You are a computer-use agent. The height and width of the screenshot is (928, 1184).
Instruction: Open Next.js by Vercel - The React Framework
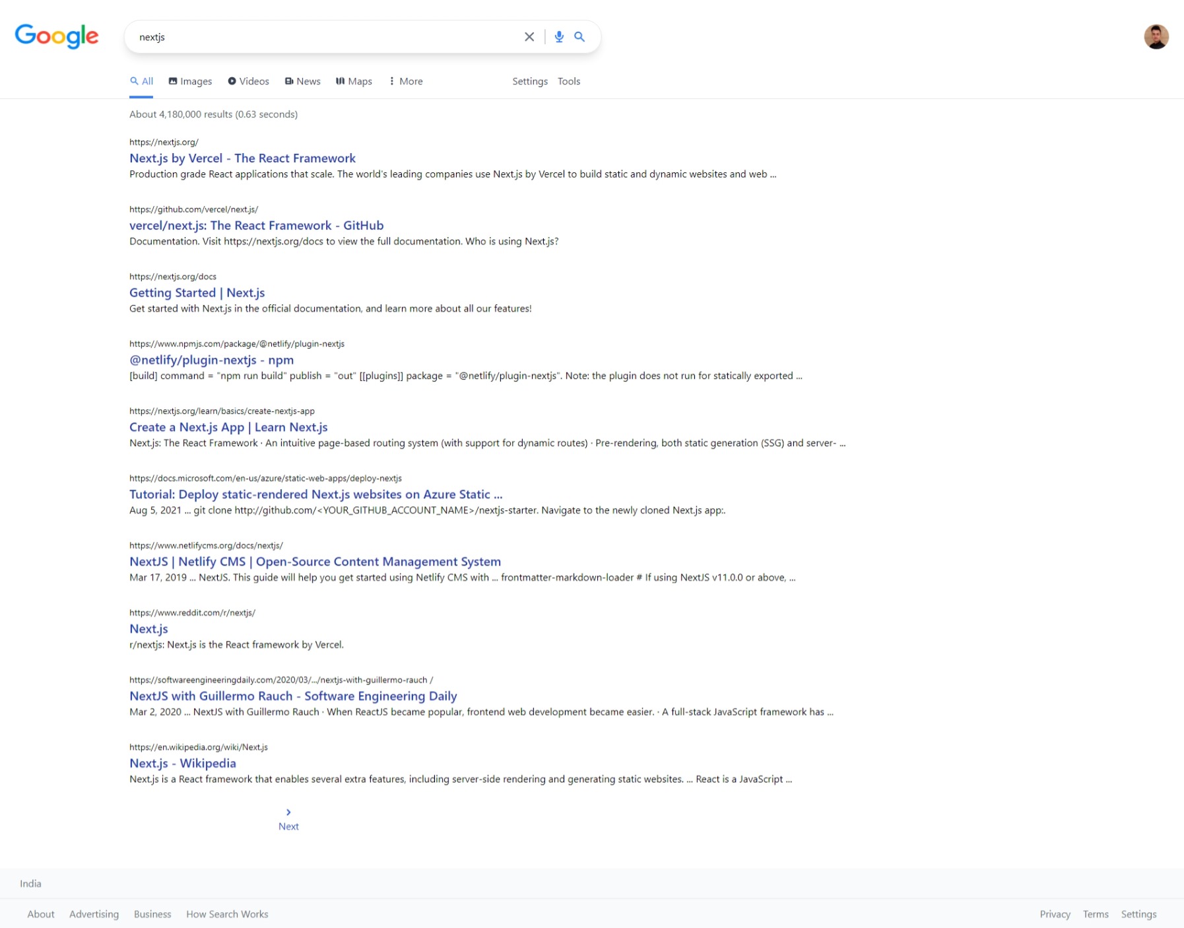point(242,158)
